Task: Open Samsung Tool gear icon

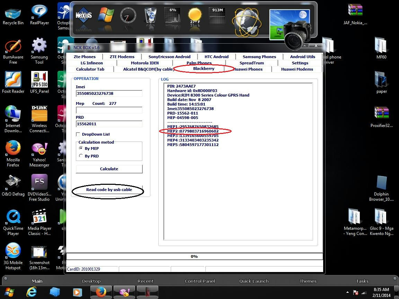Action: 39,51
